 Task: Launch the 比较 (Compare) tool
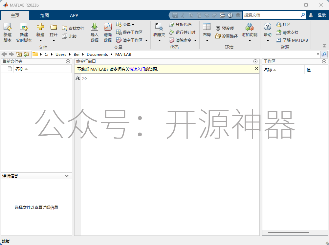pos(70,36)
